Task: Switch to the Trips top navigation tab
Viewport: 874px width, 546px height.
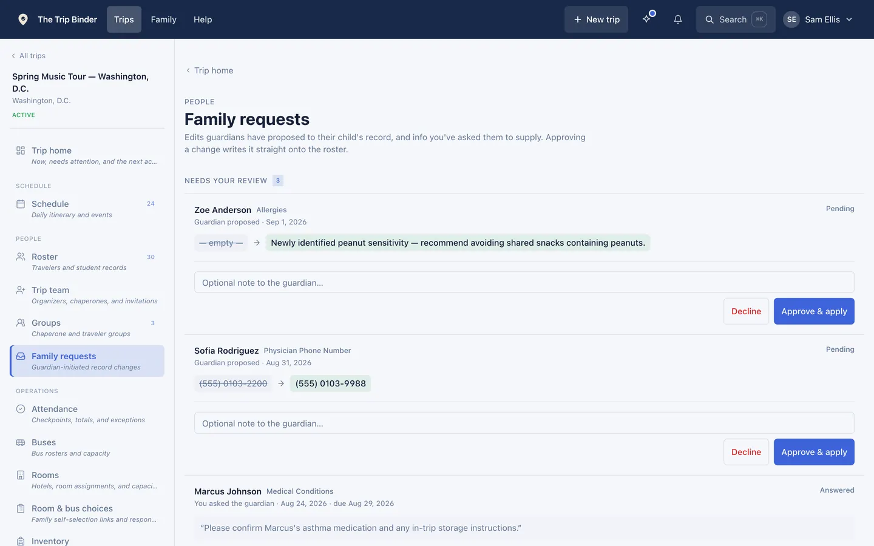Action: coord(124,19)
